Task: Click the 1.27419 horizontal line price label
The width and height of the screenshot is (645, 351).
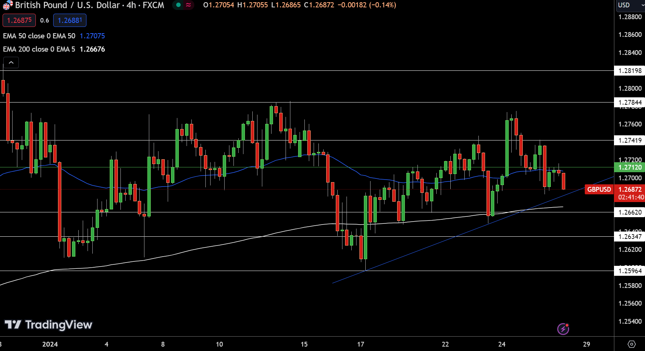Action: coord(630,140)
